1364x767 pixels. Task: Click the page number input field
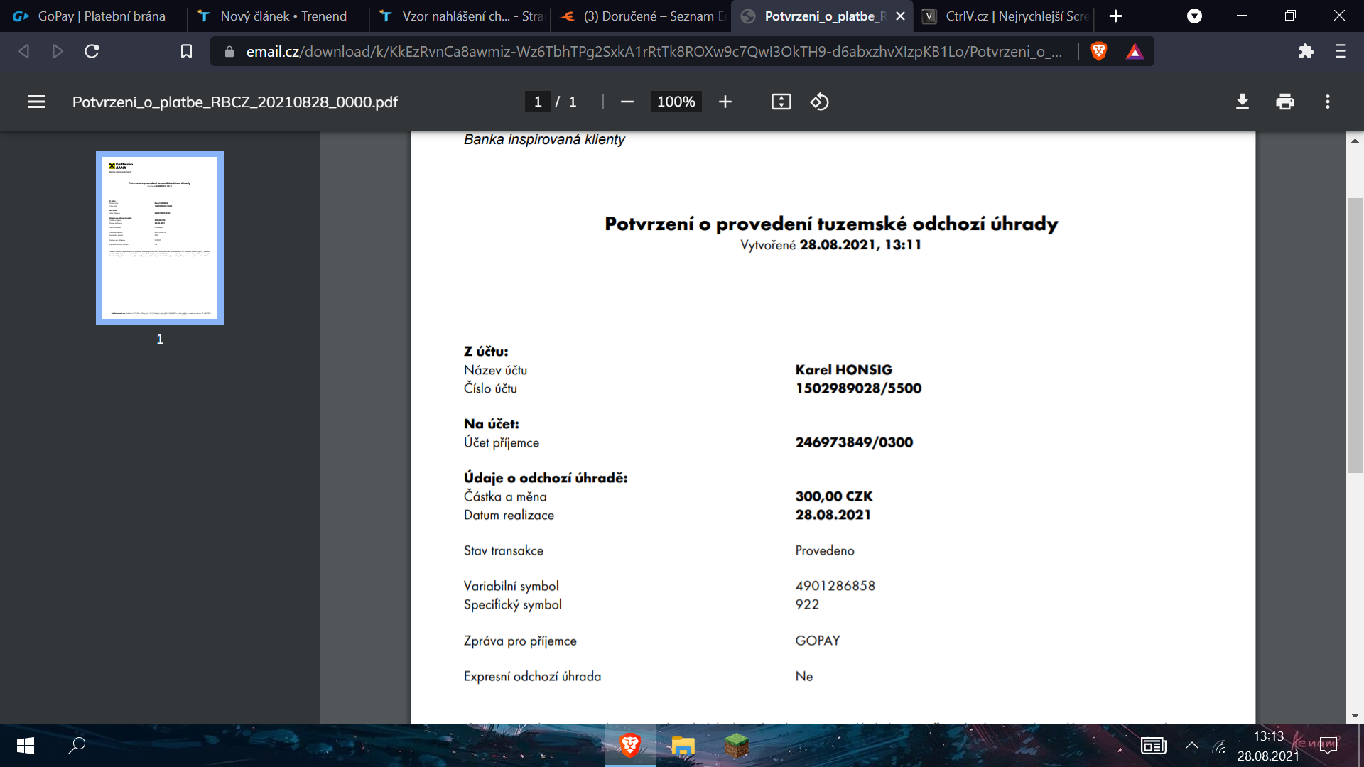pos(538,102)
